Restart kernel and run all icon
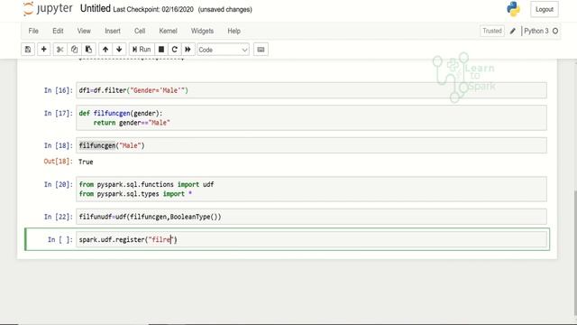Screen dimensions: 577x325 tap(188, 50)
